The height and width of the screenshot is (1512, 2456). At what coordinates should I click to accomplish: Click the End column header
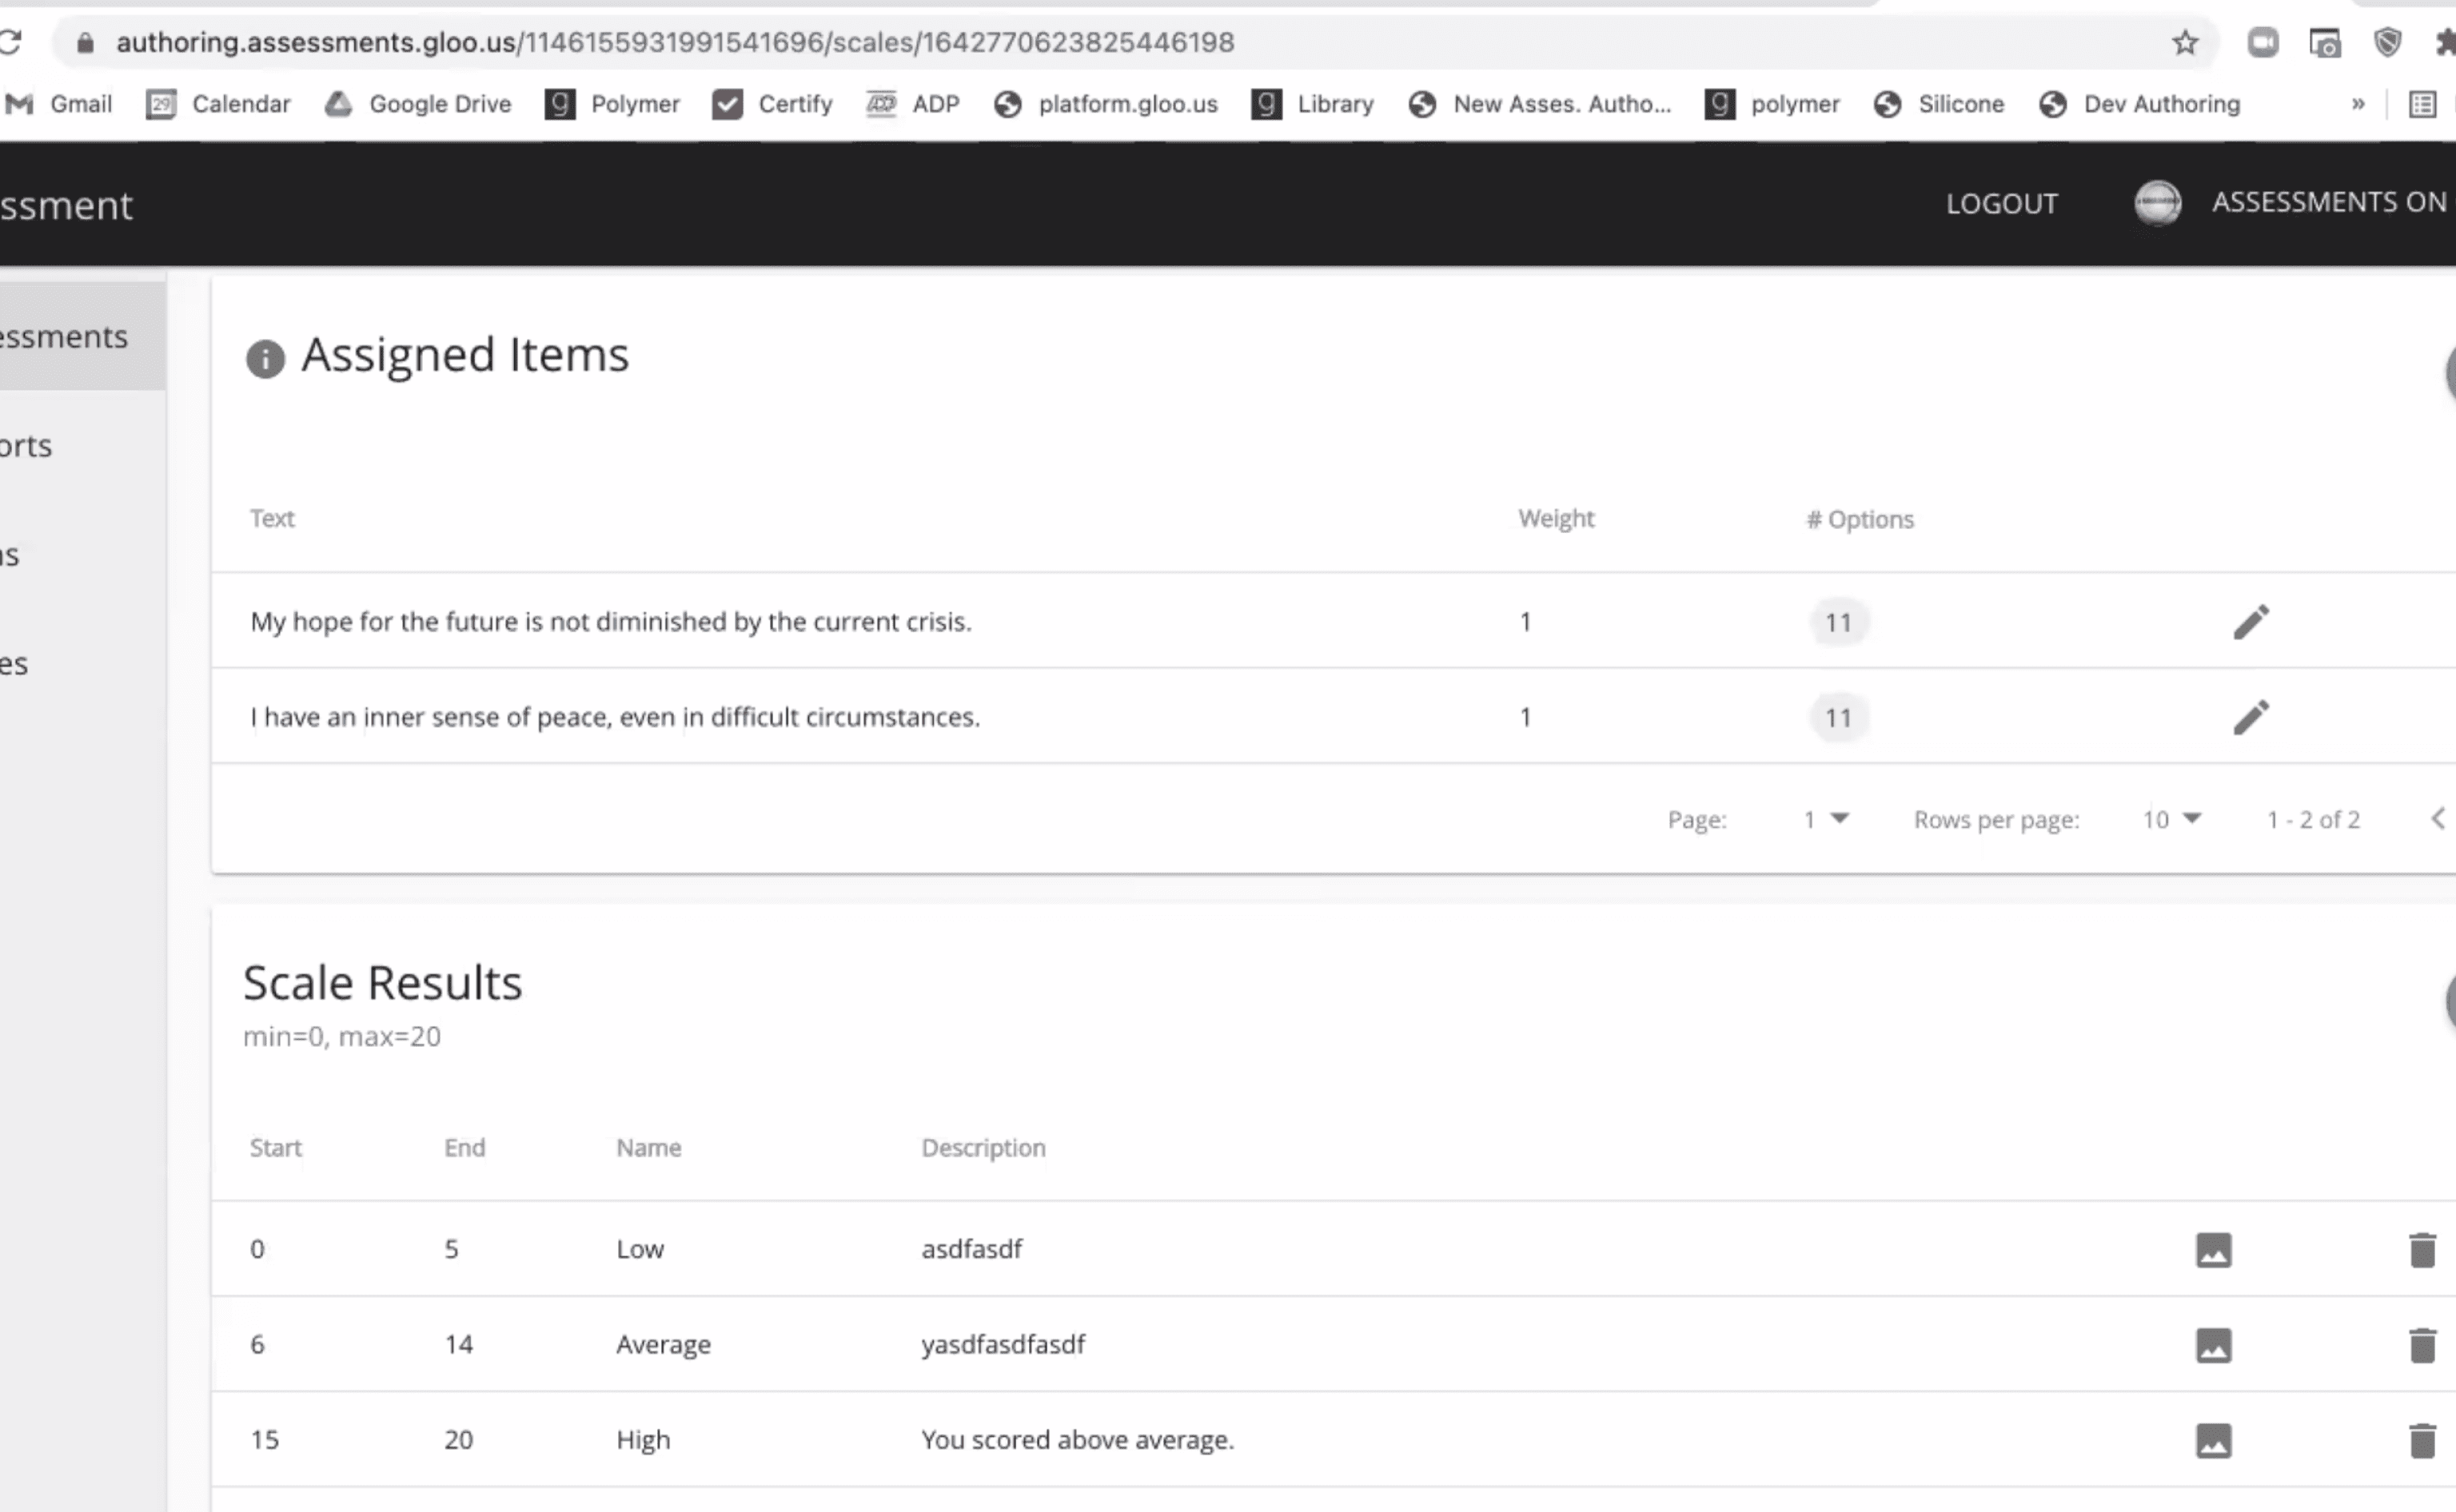(464, 1147)
